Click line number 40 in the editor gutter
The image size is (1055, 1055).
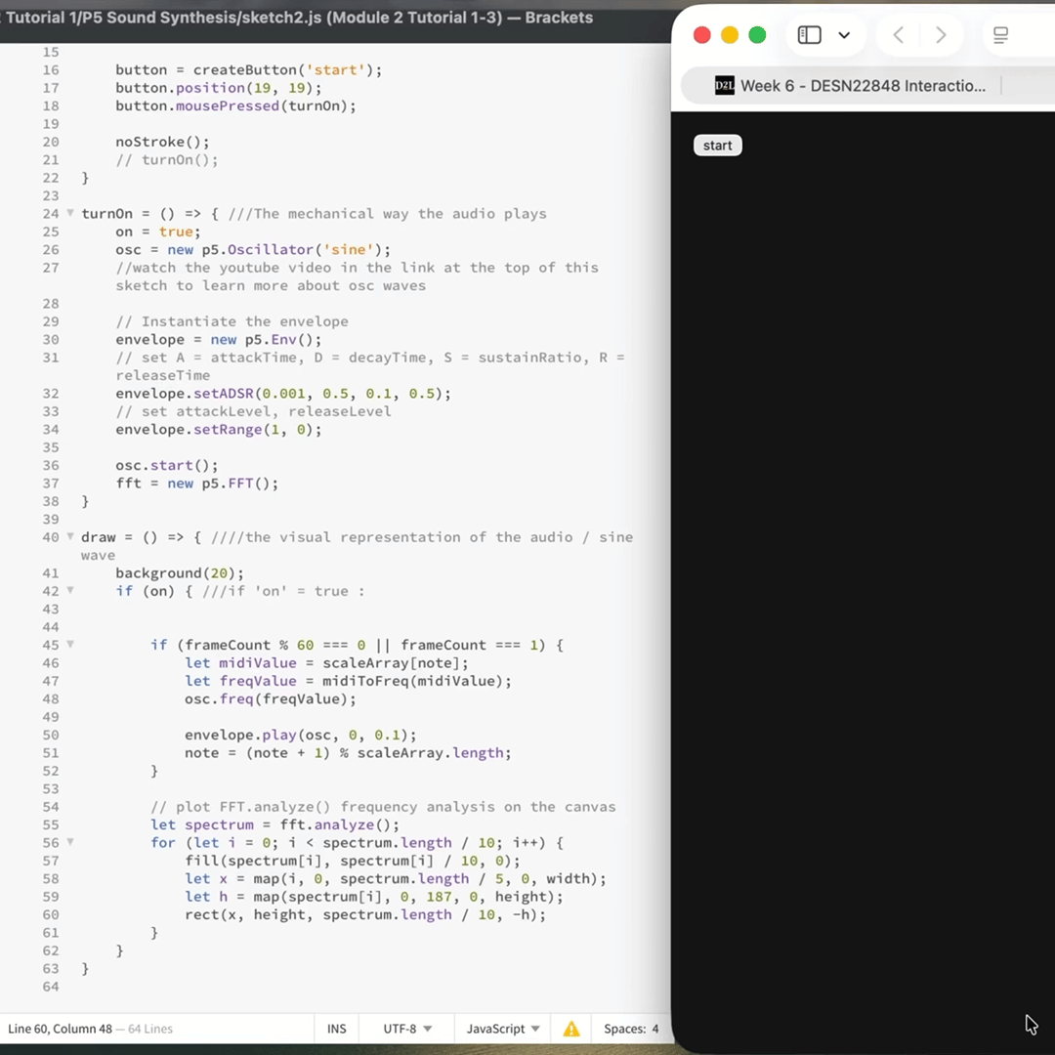(x=50, y=536)
